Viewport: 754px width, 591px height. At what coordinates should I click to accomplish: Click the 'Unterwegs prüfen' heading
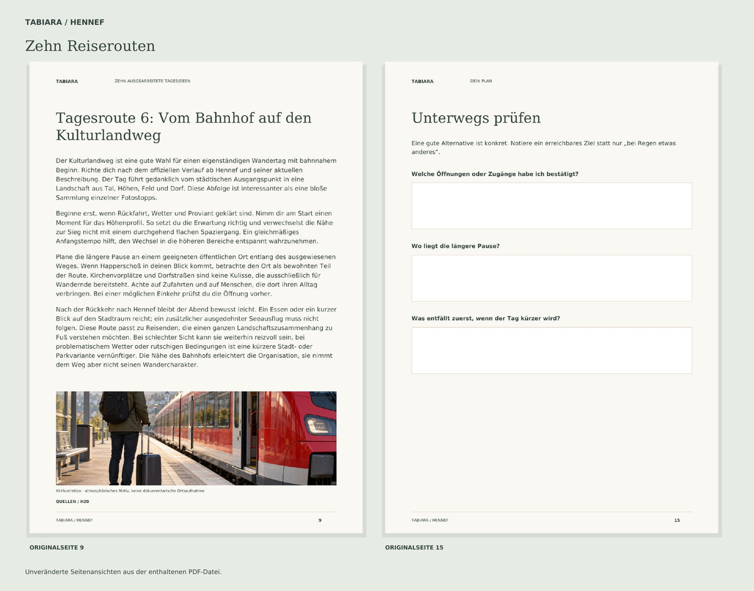476,118
